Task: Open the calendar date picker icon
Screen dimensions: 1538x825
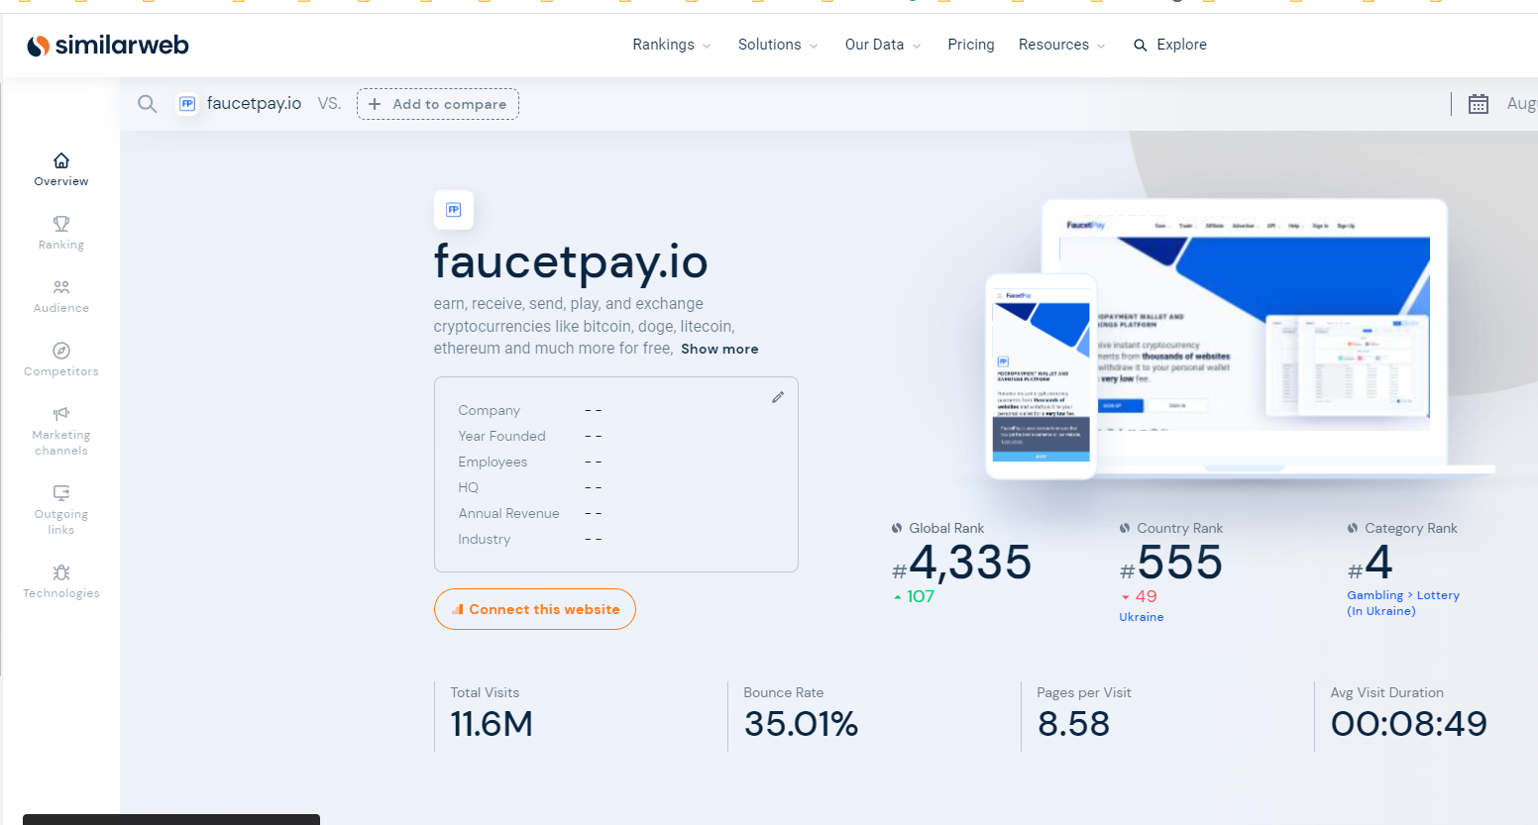Action: click(1478, 104)
